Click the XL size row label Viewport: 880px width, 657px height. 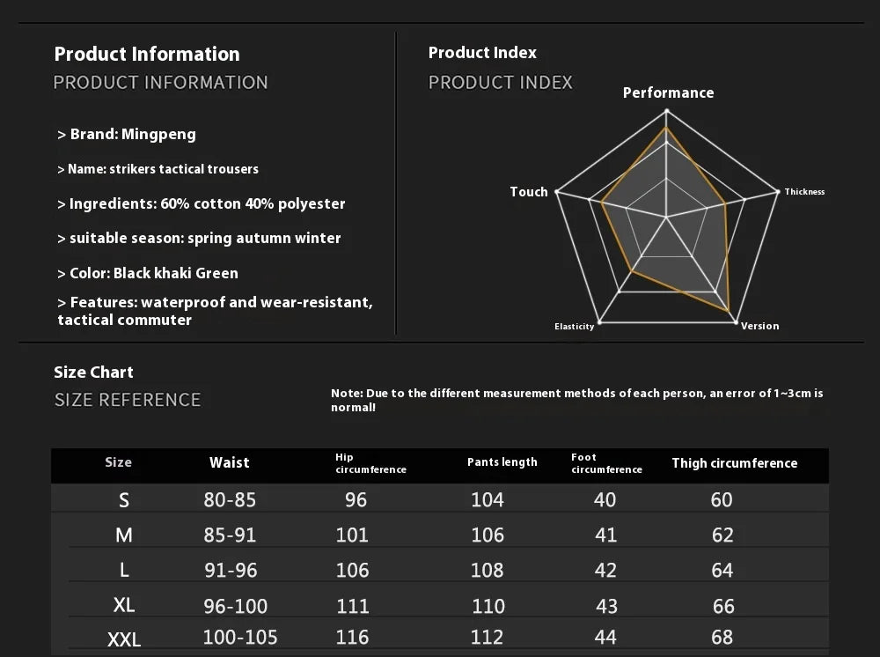click(124, 605)
